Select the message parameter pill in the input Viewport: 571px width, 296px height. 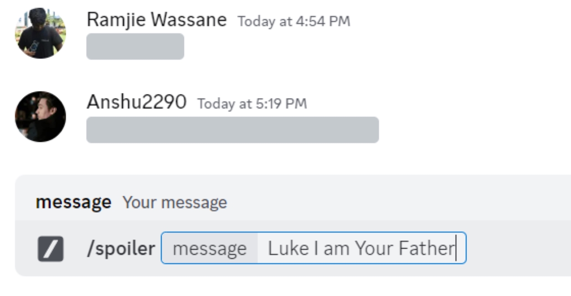click(x=210, y=247)
